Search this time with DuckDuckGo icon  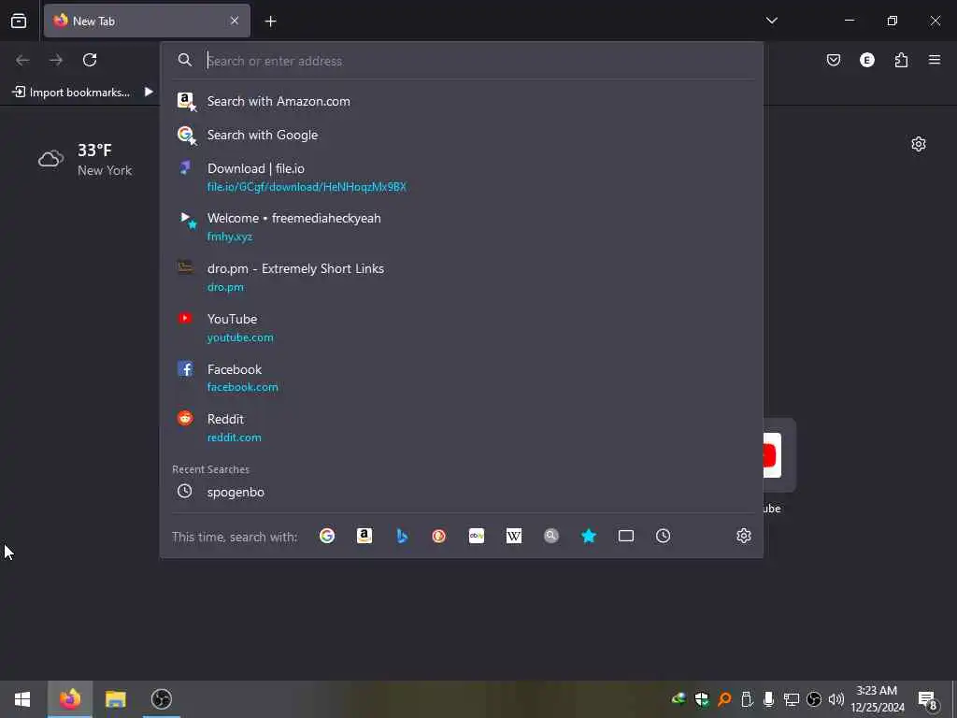tap(439, 536)
